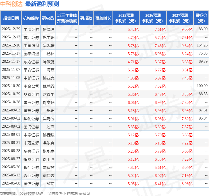Image resolution: width=209 pixels, height=196 pixels.
Task: Select researcher 杨林
Action: pos(50,54)
